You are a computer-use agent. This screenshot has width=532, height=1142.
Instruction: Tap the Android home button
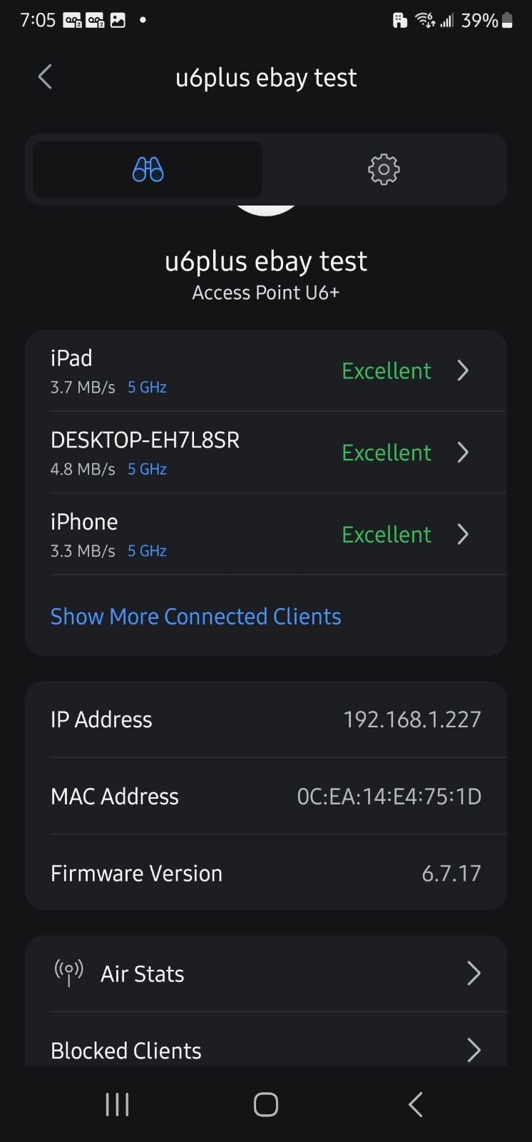(266, 1104)
